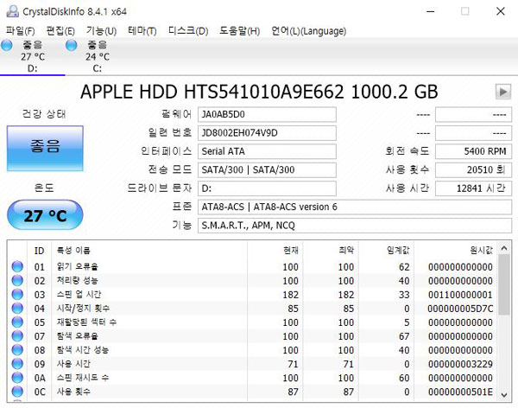518x408 pixels.
Task: Open the 편집(E) menu
Action: [x=60, y=31]
